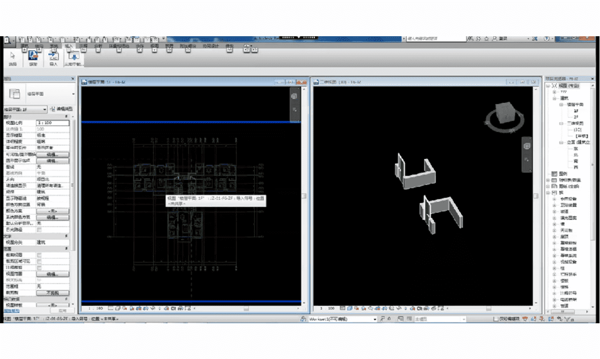Switch to the 注释 ribbon tab
This screenshot has width=600, height=359.
click(x=83, y=46)
